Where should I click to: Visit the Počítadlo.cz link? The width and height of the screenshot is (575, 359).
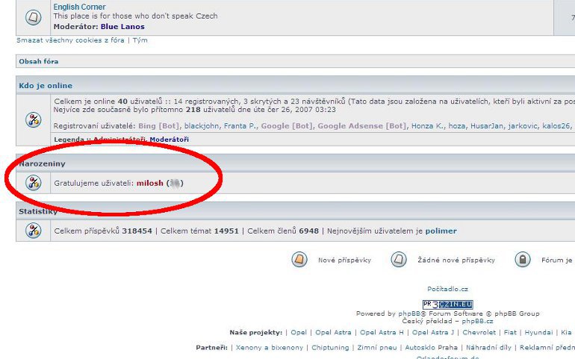tap(447, 289)
